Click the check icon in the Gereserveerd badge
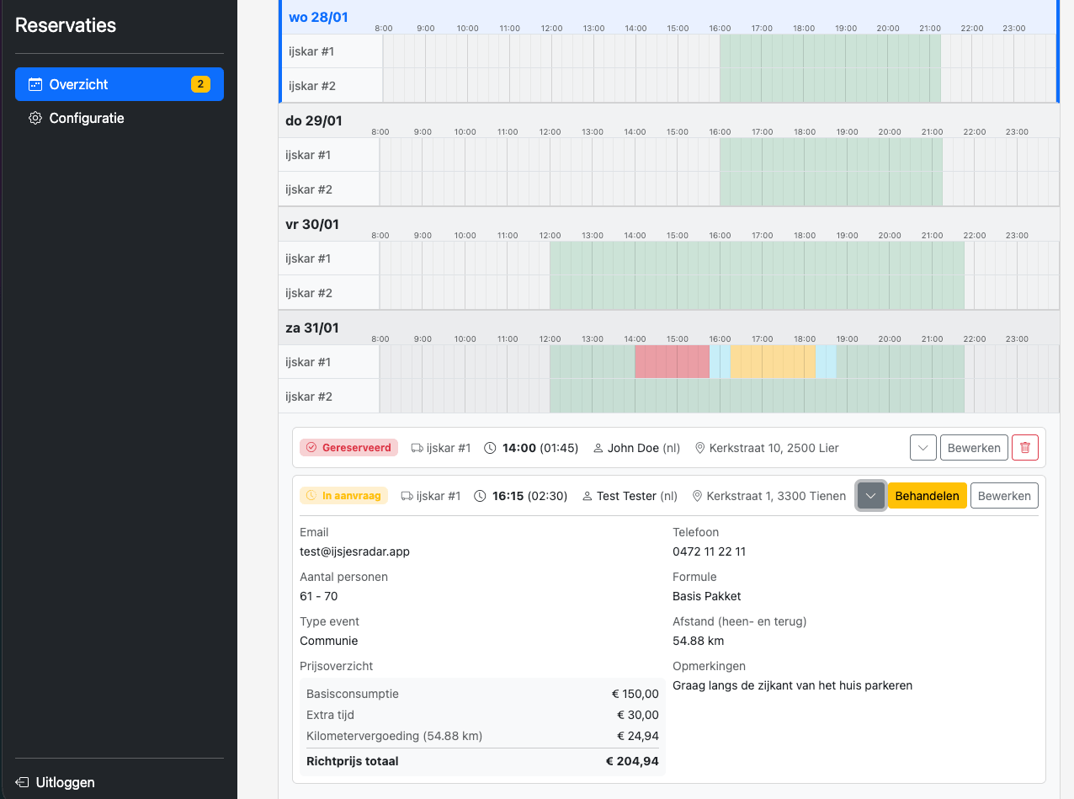1074x799 pixels. (x=311, y=448)
